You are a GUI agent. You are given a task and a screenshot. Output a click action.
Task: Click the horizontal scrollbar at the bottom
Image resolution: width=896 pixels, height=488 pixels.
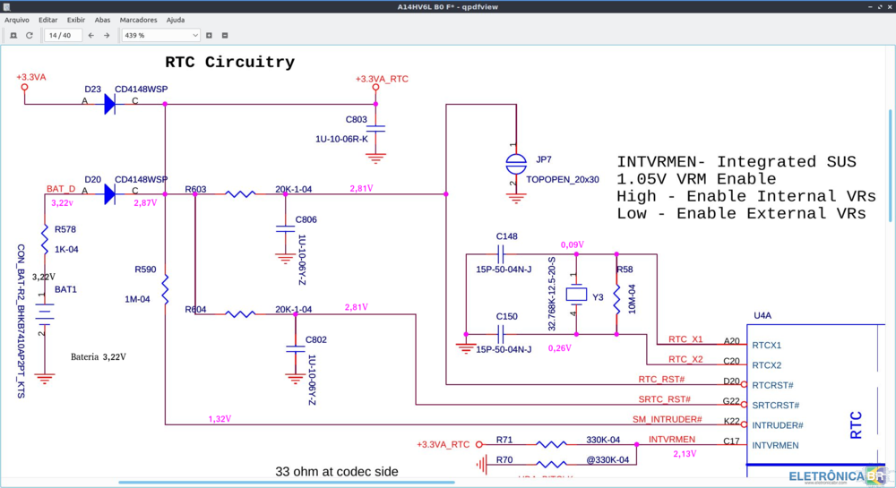(x=287, y=483)
